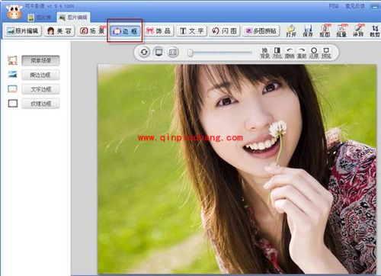
Task: Open the 照片编辑 photo editing tab
Action: pos(24,31)
